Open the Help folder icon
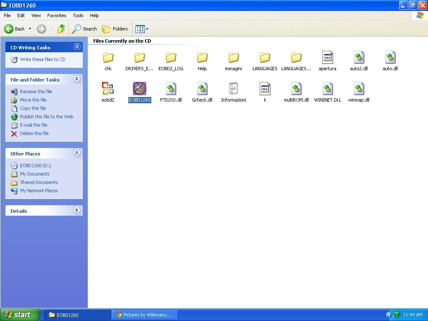This screenshot has height=321, width=428. pos(202,58)
